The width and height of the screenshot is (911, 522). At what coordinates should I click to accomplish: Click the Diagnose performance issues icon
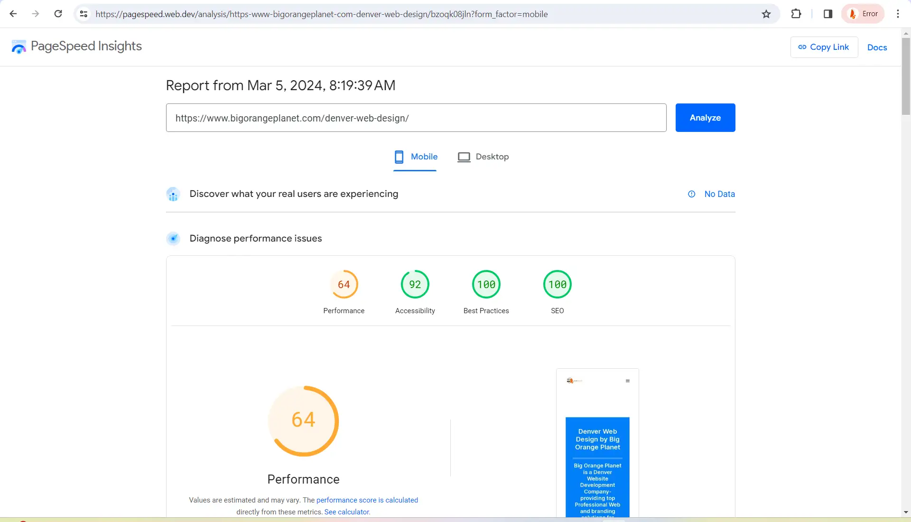click(x=173, y=238)
